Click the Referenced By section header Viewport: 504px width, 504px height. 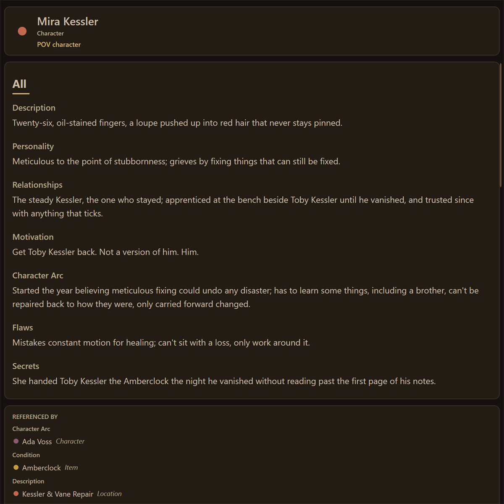coord(35,417)
